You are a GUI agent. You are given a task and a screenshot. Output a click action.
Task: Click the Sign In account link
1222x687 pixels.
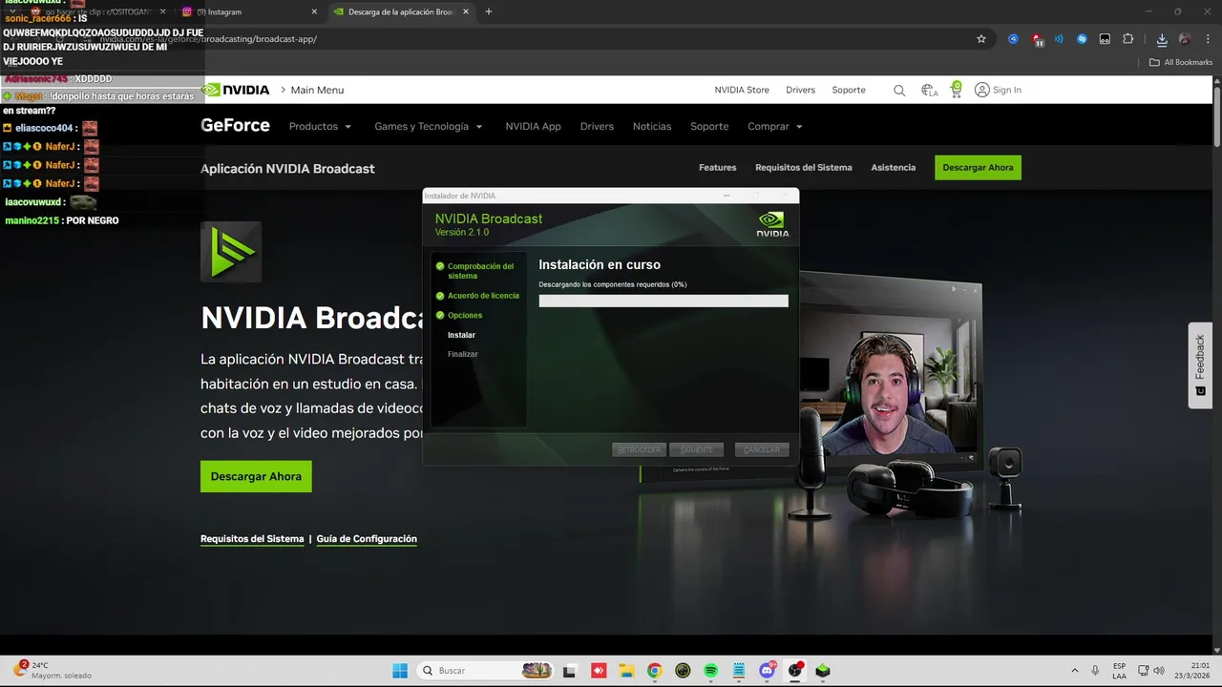point(998,90)
